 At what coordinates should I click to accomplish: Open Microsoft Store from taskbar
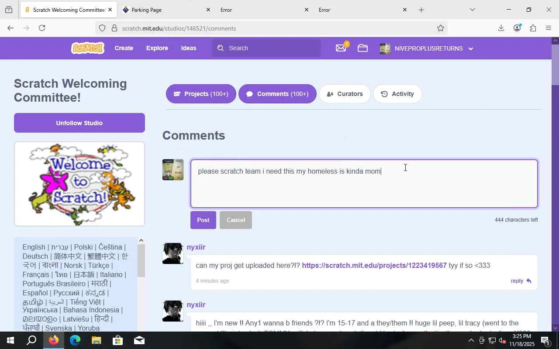(117, 340)
